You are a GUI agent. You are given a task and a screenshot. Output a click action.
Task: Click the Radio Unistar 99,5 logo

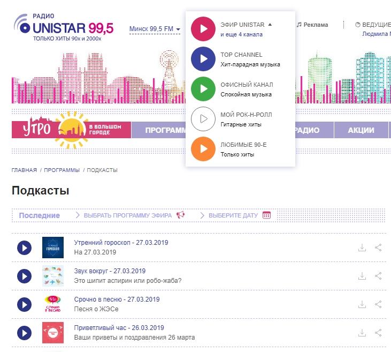pyautogui.click(x=64, y=27)
